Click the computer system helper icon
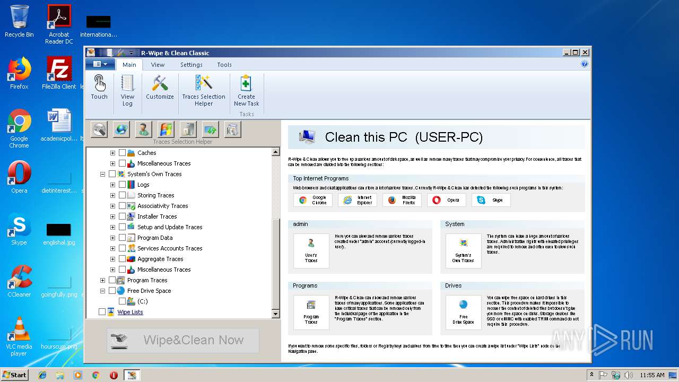The width and height of the screenshot is (679, 382). (188, 129)
